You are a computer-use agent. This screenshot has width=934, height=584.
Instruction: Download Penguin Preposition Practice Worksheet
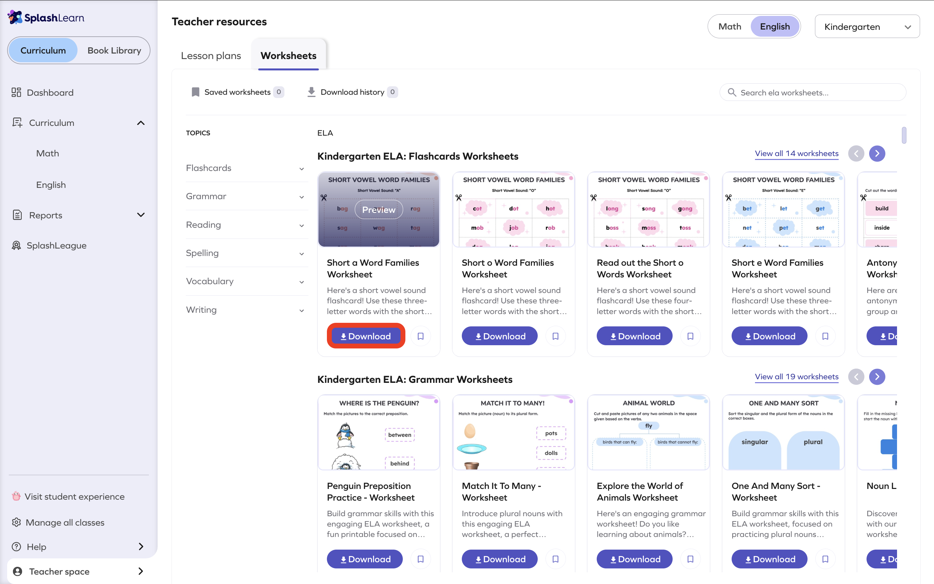tap(365, 559)
